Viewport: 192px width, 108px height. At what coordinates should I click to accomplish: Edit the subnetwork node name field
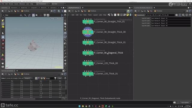(x=160, y=15)
